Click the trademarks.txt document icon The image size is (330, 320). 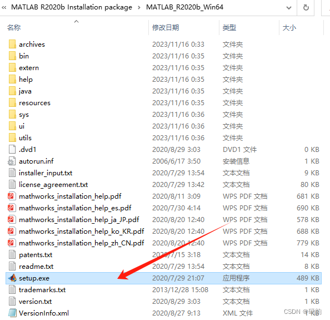coord(12,289)
